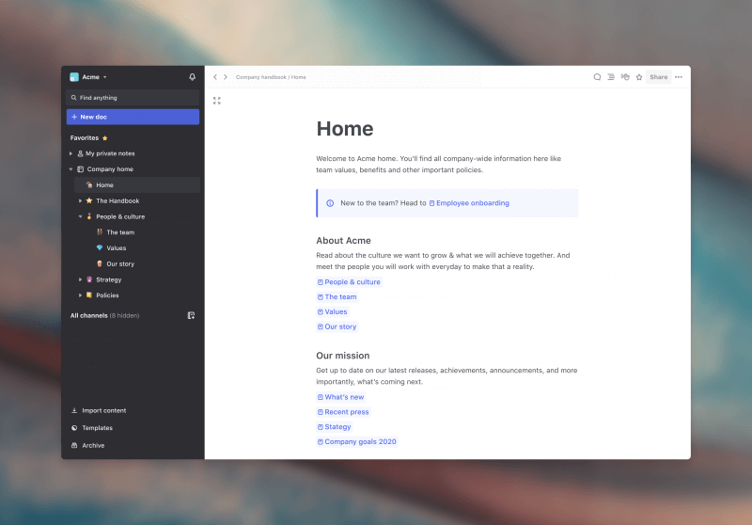This screenshot has height=525, width=752.
Task: Click the browse channels icon beside All channels
Action: (x=191, y=315)
